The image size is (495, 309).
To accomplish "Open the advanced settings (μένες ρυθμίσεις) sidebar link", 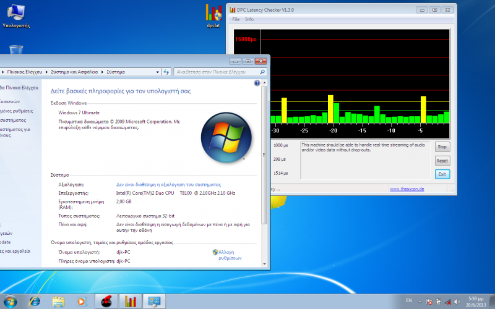I will 17,111.
